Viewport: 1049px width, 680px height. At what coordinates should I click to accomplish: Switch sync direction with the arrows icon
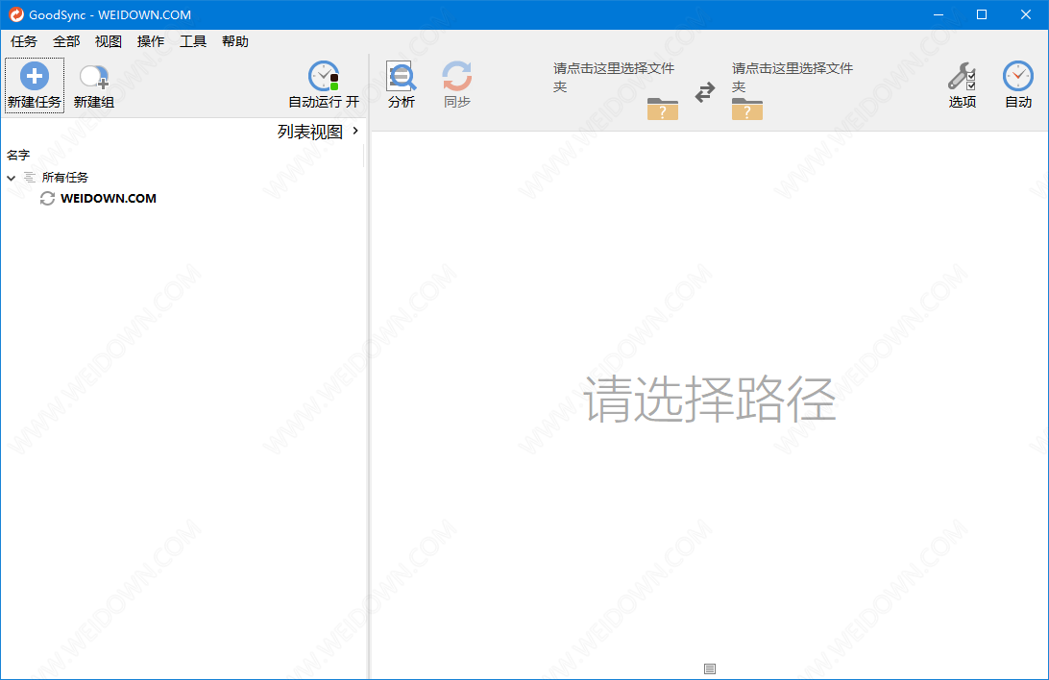(705, 91)
